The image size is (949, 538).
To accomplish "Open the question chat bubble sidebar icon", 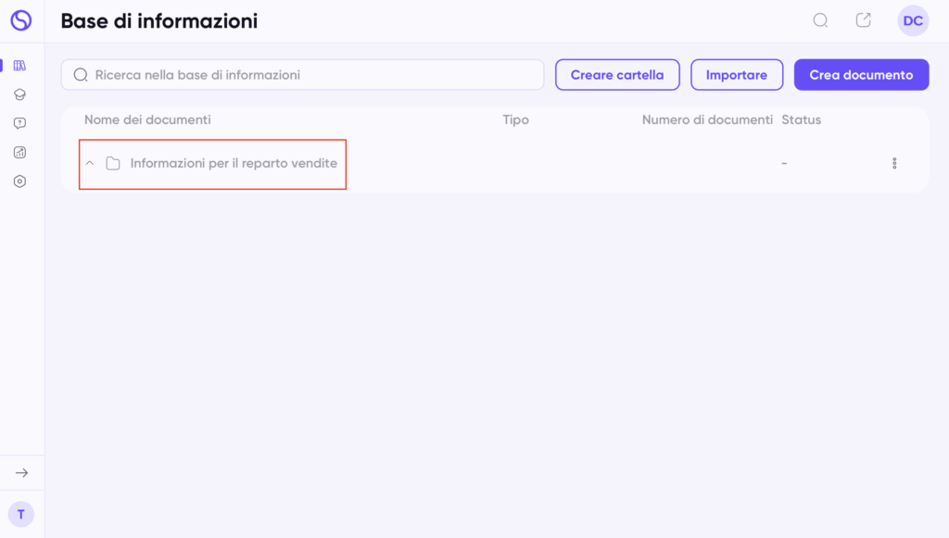I will click(x=20, y=123).
